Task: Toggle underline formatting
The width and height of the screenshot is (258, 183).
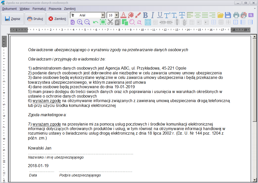Action: coord(160,15)
